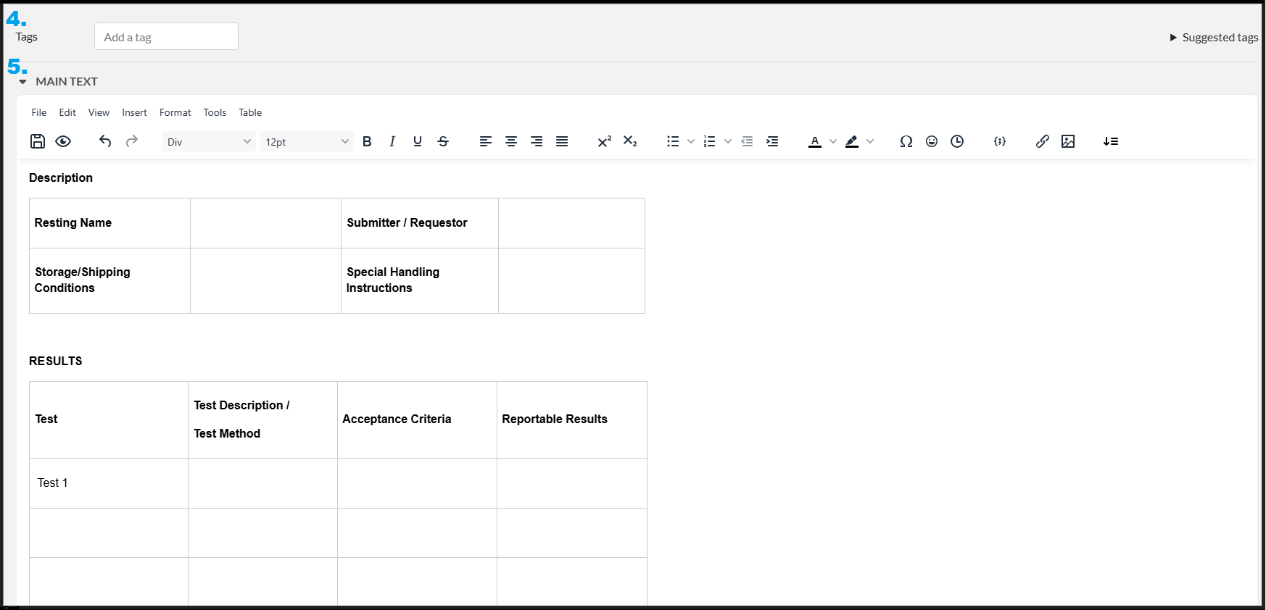Click the curly braces code icon
This screenshot has height=610, width=1266.
1000,141
